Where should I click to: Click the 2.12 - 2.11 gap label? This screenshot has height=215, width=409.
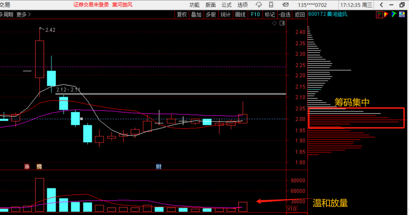pos(68,89)
